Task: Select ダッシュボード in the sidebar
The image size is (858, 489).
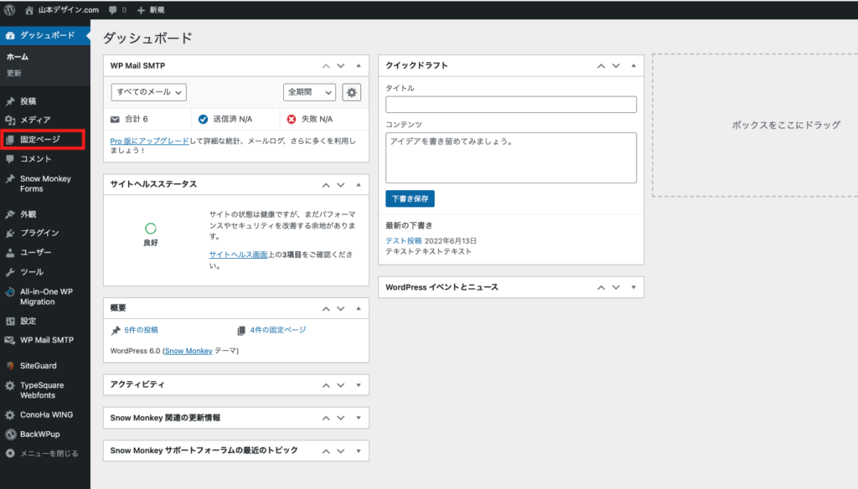Action: coord(45,35)
